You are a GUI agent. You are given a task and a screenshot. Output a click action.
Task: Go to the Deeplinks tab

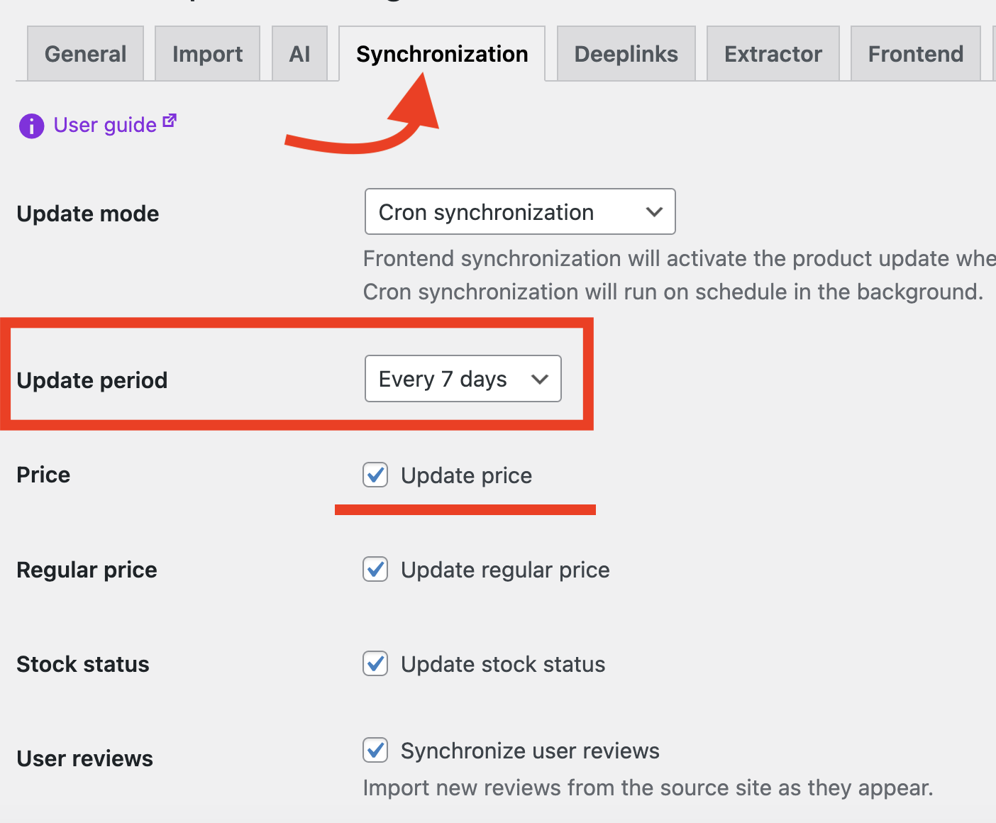pyautogui.click(x=626, y=54)
